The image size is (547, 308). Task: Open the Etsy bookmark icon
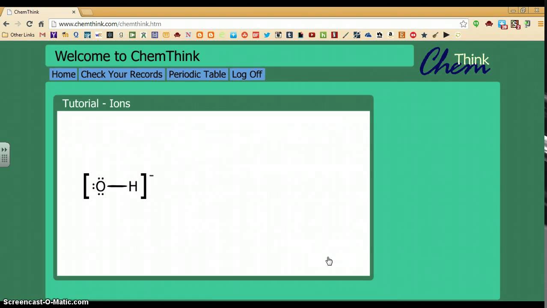(401, 35)
